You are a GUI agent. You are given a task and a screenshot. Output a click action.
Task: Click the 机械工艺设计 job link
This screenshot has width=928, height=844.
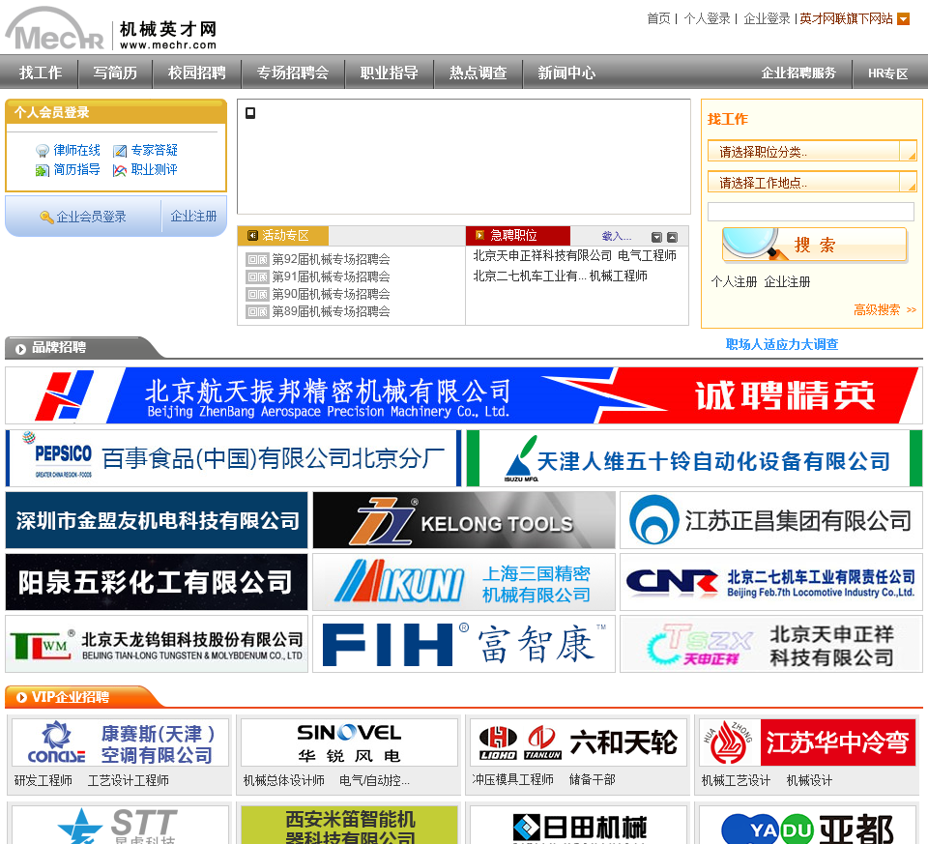click(737, 780)
